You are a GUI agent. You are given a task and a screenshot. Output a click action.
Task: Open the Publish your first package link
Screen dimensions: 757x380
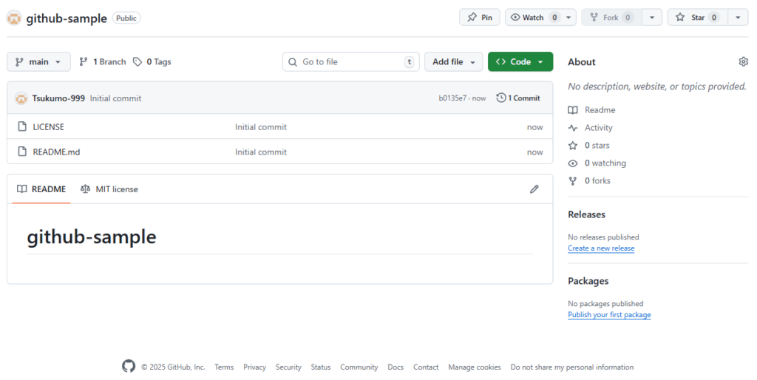pos(609,315)
